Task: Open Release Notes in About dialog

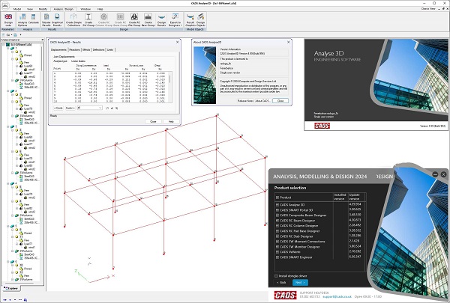Action: (x=245, y=101)
